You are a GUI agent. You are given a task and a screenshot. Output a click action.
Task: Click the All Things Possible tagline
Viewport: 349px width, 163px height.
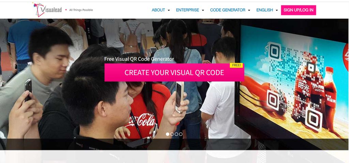[81, 10]
